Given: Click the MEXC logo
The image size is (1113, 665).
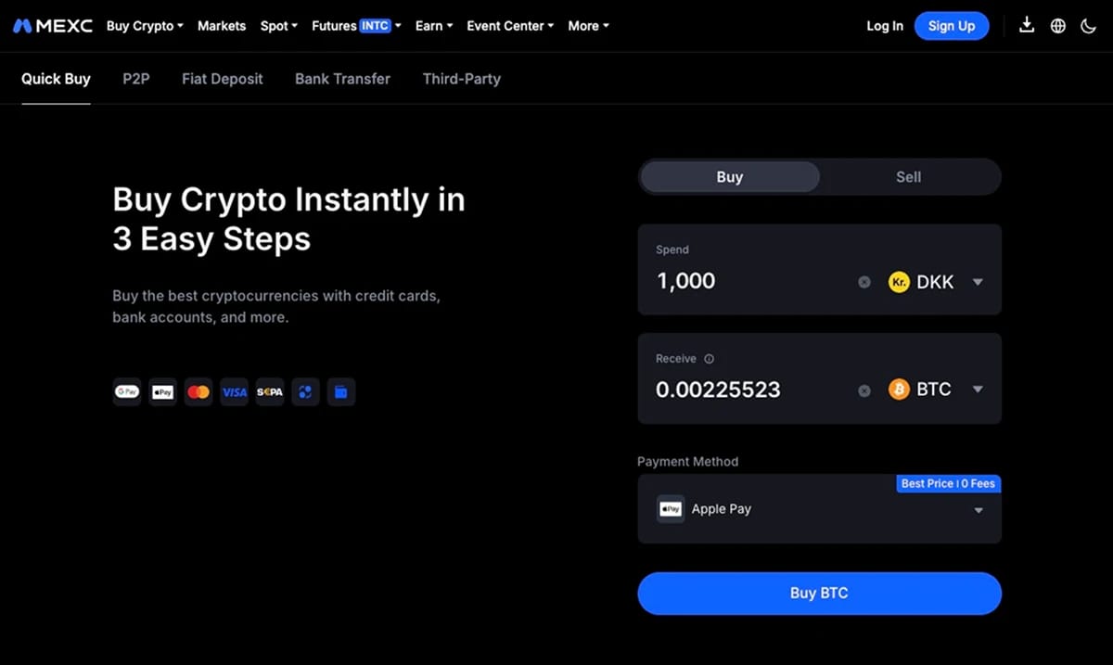Looking at the screenshot, I should (x=53, y=26).
